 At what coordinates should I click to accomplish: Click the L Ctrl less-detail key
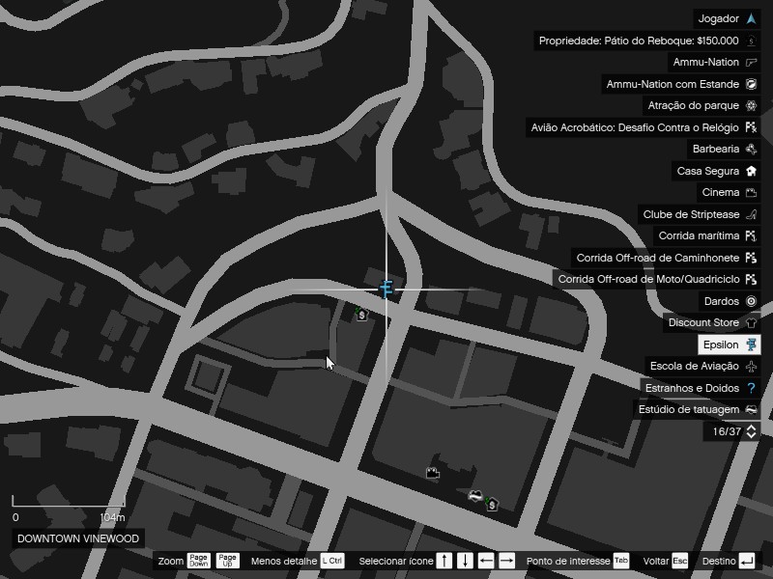point(332,561)
